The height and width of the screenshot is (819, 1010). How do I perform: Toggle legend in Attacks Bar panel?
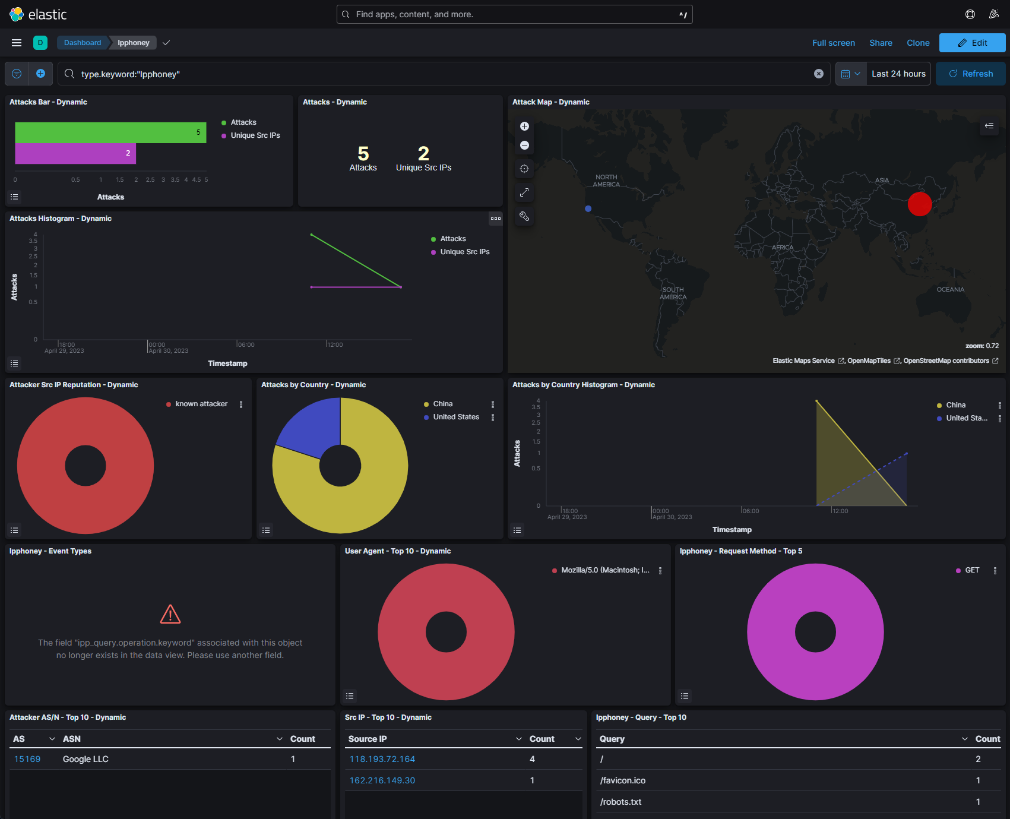click(x=15, y=197)
